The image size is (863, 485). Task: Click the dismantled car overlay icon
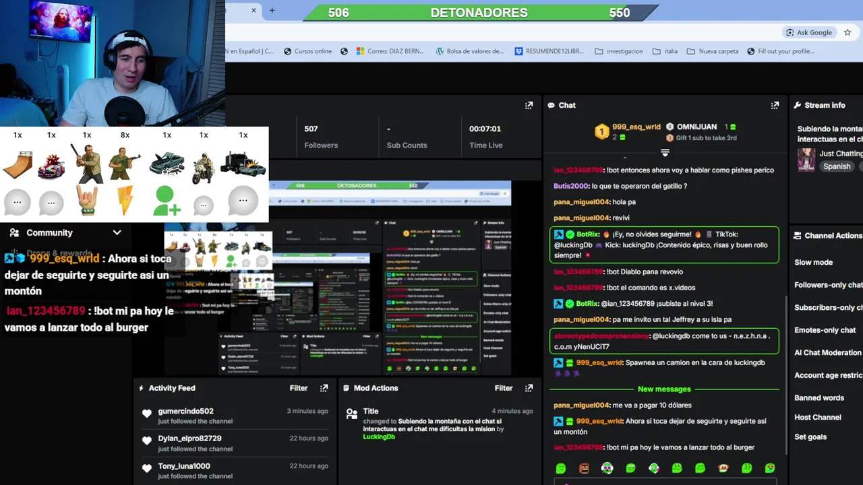point(167,164)
